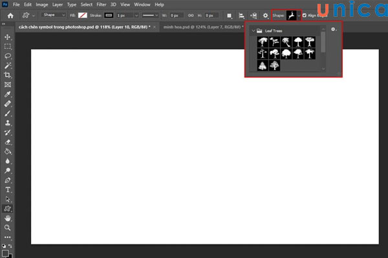Image resolution: width=388 pixels, height=258 pixels.
Task: Collapse the Leaf Trees folder group
Action: click(x=252, y=30)
